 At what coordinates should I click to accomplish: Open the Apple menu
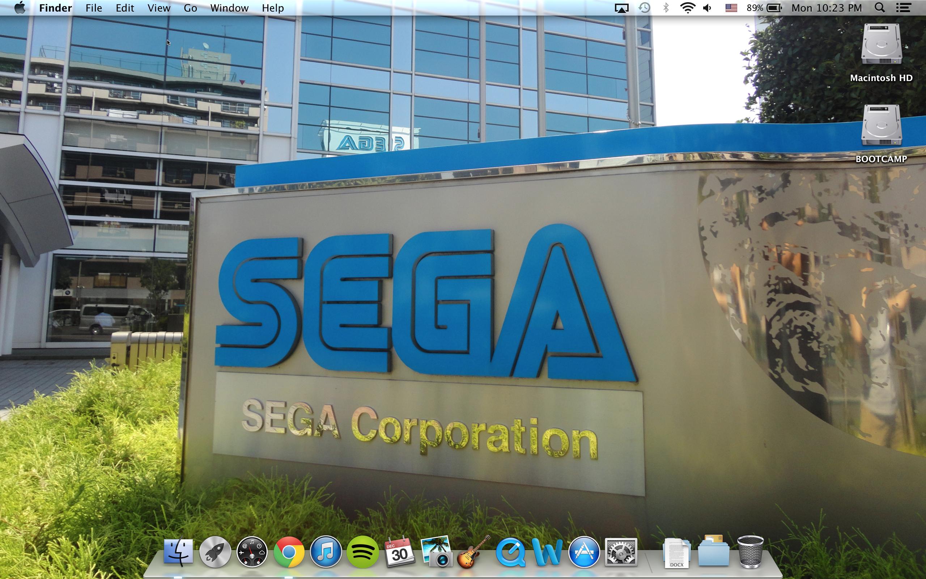[20, 8]
